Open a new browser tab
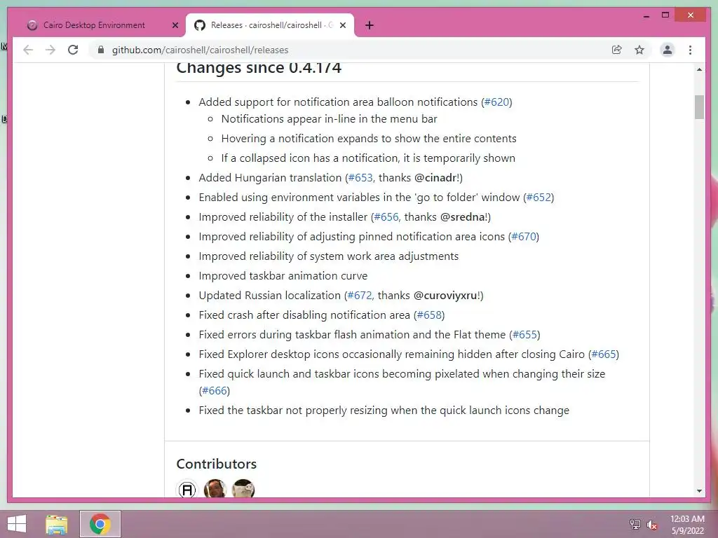This screenshot has width=718, height=538. click(370, 25)
